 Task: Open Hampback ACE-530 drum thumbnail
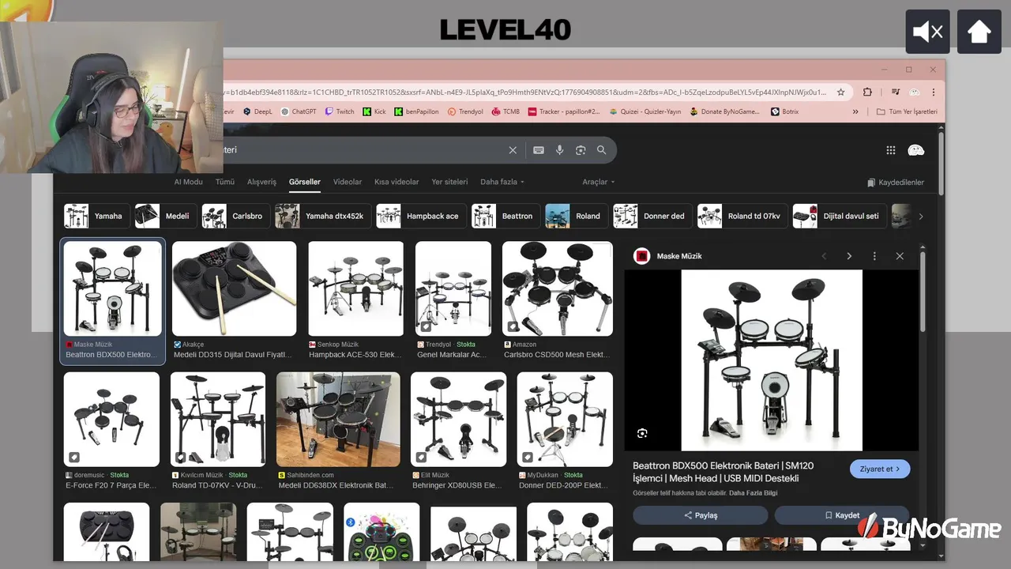(355, 288)
